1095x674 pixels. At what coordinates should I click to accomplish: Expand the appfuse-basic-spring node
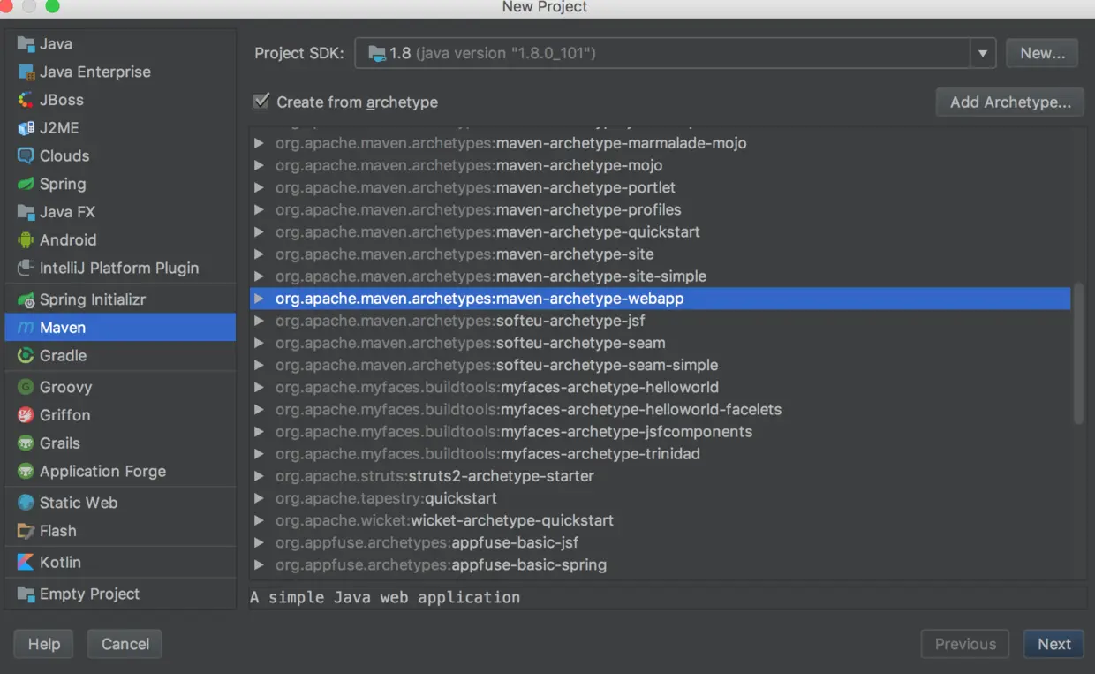259,565
